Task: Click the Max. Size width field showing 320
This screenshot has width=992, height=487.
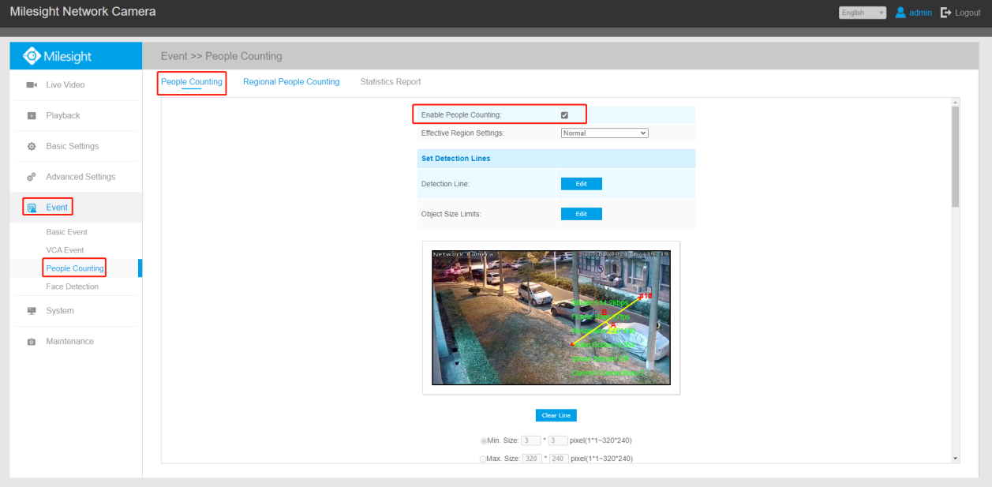Action: (531, 459)
